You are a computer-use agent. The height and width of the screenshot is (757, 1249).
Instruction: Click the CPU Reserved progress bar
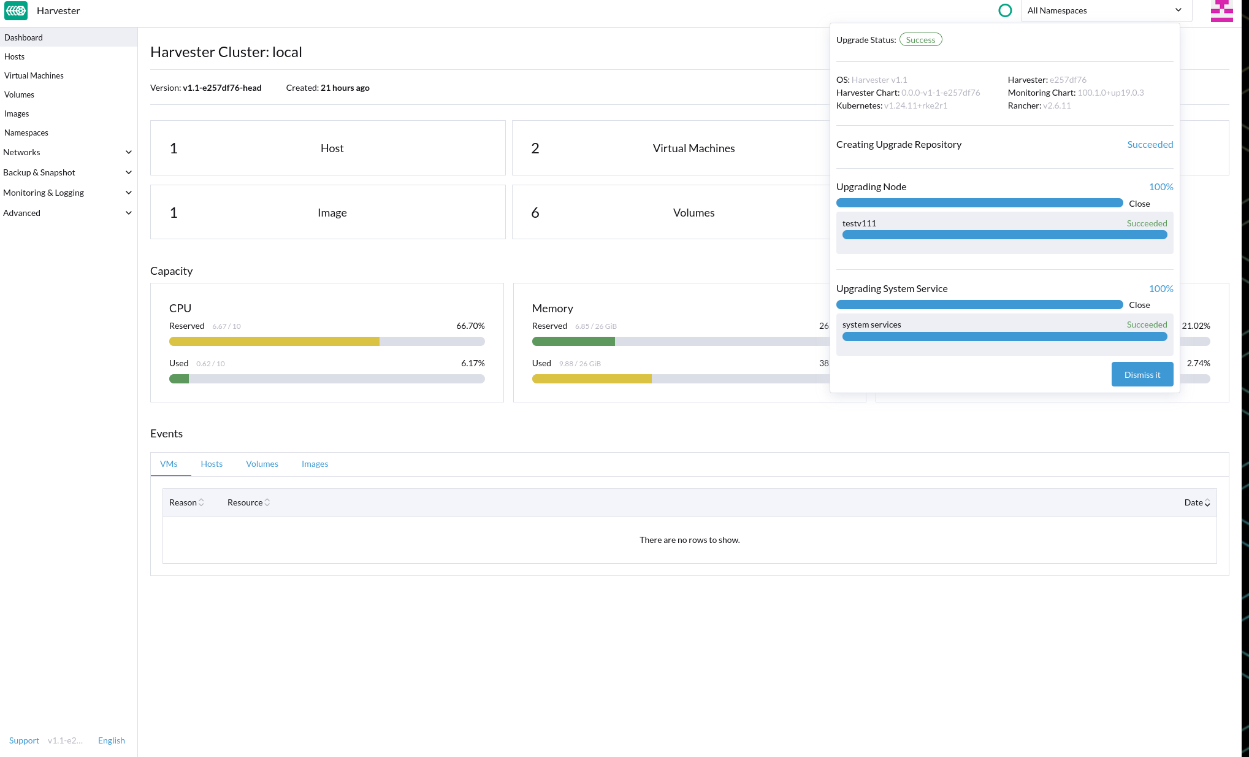pos(327,342)
